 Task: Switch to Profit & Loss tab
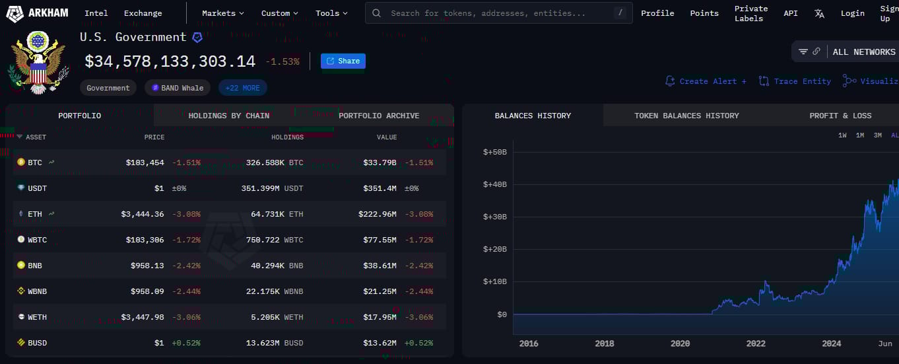click(x=840, y=115)
